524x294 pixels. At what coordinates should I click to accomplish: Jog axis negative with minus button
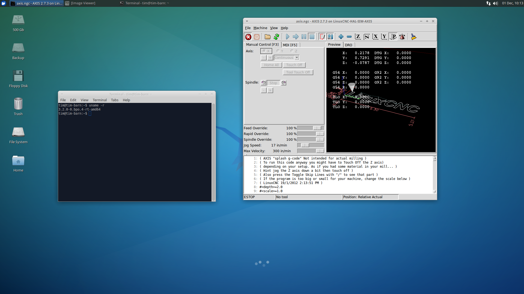click(264, 58)
